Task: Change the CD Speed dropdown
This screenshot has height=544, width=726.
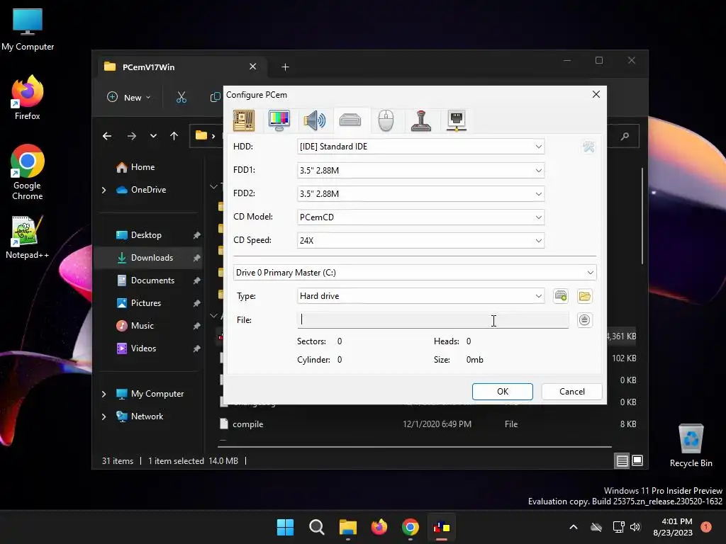Action: point(420,241)
